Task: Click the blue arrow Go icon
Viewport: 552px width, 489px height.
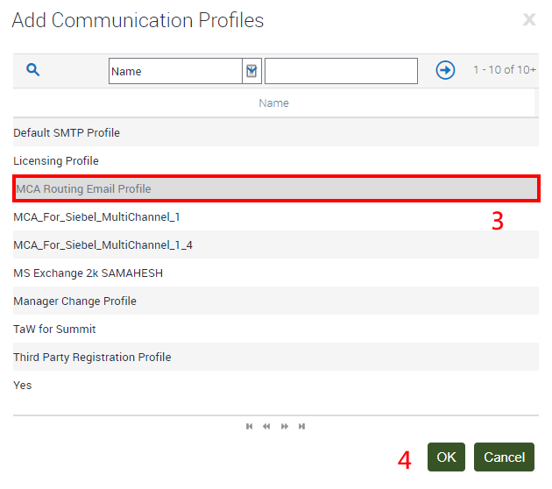Action: [445, 70]
